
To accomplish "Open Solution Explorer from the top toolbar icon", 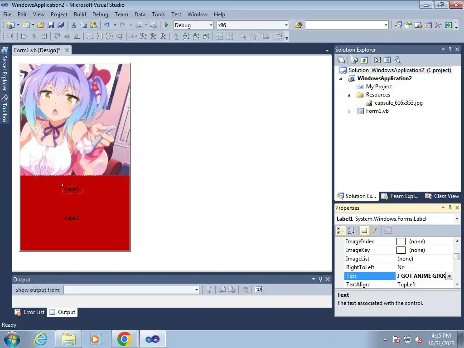I will (398, 25).
